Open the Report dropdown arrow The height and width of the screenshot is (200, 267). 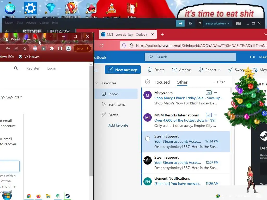(x=220, y=70)
